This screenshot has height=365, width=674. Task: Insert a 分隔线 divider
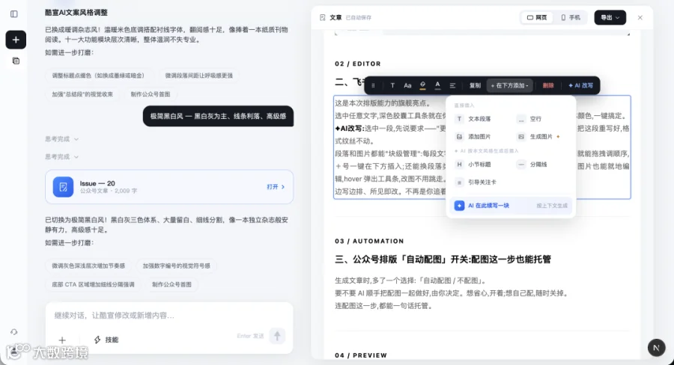coord(532,165)
